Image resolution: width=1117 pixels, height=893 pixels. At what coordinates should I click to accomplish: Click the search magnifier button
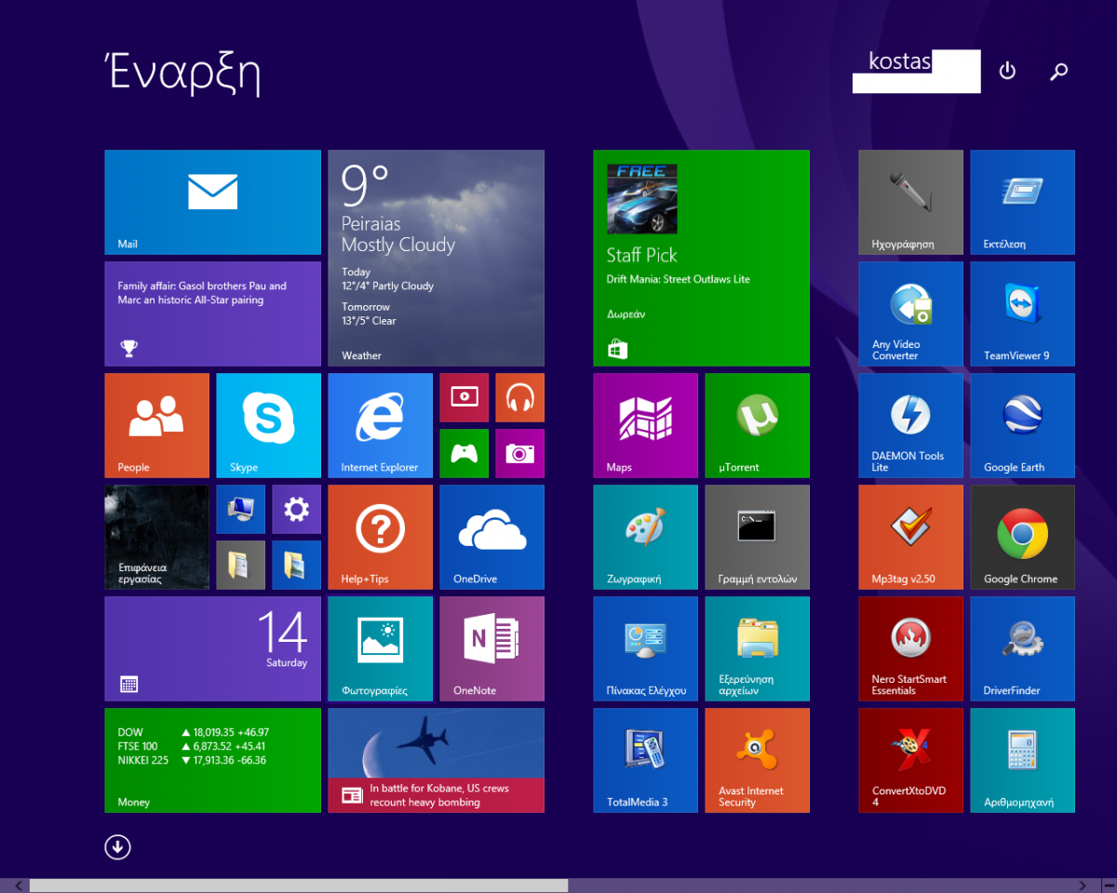click(x=1058, y=71)
